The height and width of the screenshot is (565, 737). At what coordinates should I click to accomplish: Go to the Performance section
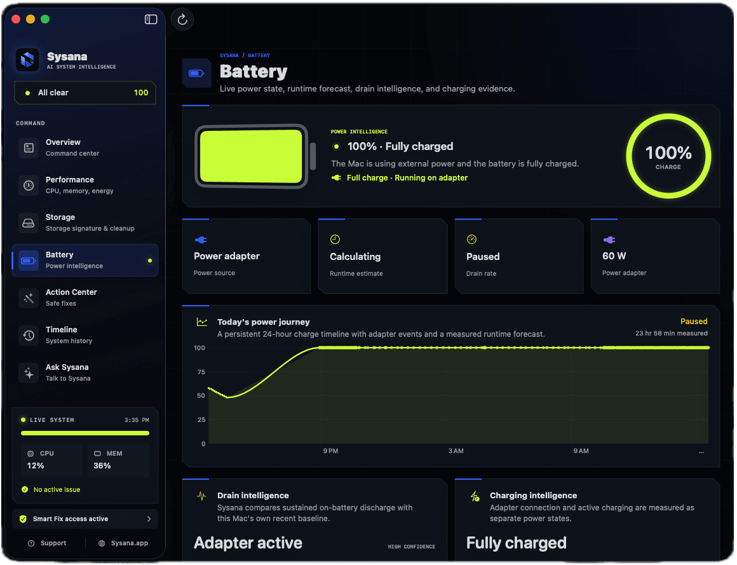point(85,185)
